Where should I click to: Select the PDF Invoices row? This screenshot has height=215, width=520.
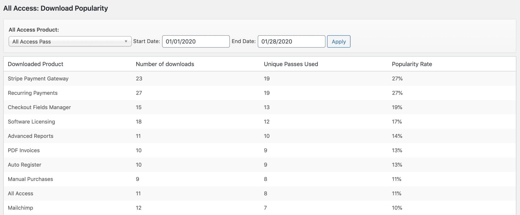24,150
